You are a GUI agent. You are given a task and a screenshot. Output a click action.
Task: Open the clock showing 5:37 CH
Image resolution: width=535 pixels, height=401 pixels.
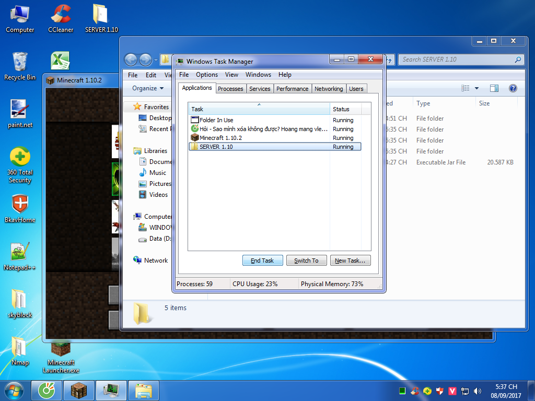(x=506, y=391)
